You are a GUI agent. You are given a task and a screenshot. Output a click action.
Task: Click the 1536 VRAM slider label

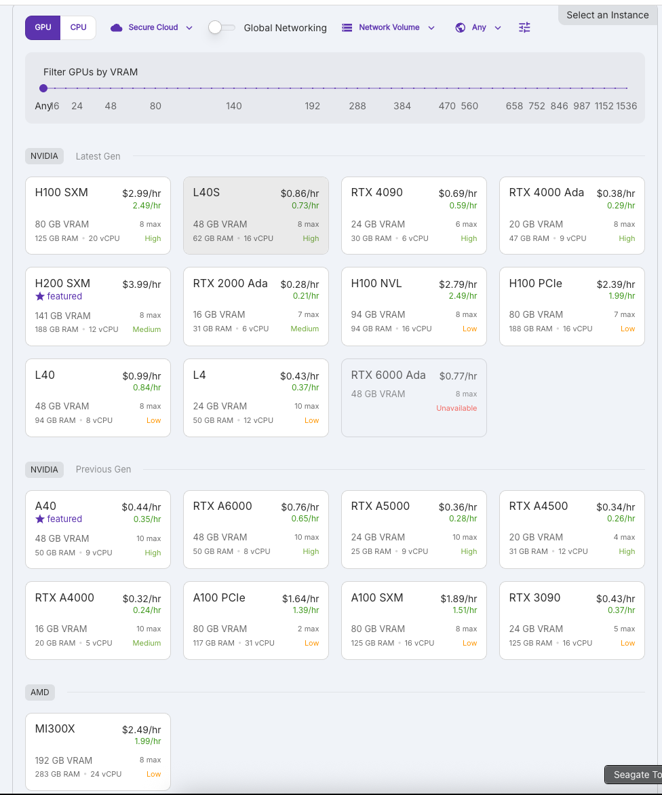click(x=627, y=106)
